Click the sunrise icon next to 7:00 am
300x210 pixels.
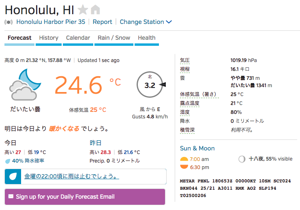184,159
